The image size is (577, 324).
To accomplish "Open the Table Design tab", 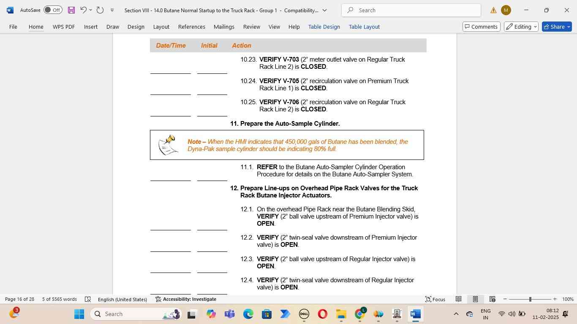I will [x=324, y=27].
